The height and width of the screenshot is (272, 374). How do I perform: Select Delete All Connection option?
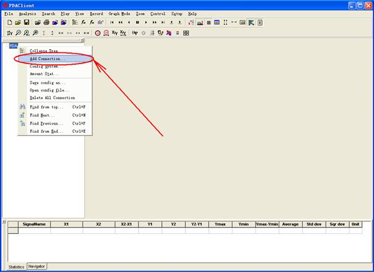pyautogui.click(x=52, y=97)
